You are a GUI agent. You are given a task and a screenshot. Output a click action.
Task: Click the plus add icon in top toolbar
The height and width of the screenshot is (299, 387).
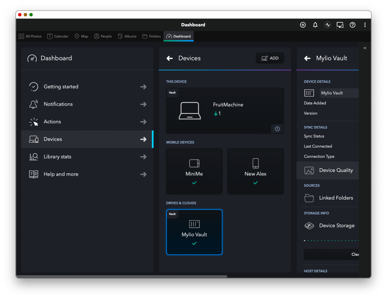pos(303,25)
